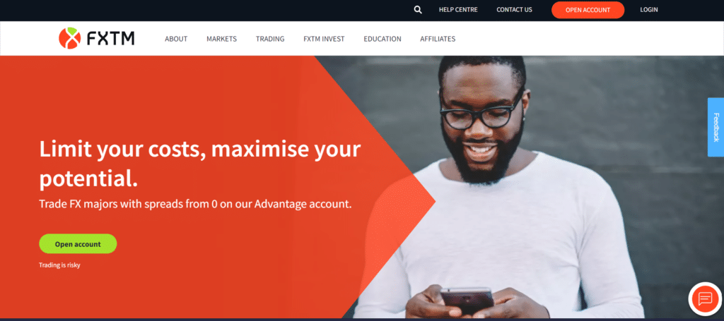
Task: Click the phone in the man's hands
Action: click(467, 301)
